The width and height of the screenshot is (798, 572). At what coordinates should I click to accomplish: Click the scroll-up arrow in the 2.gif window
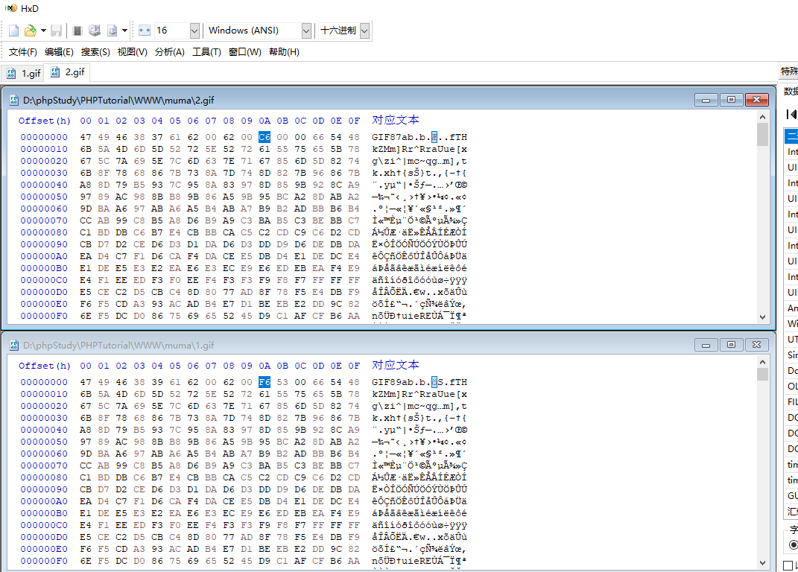coord(762,117)
